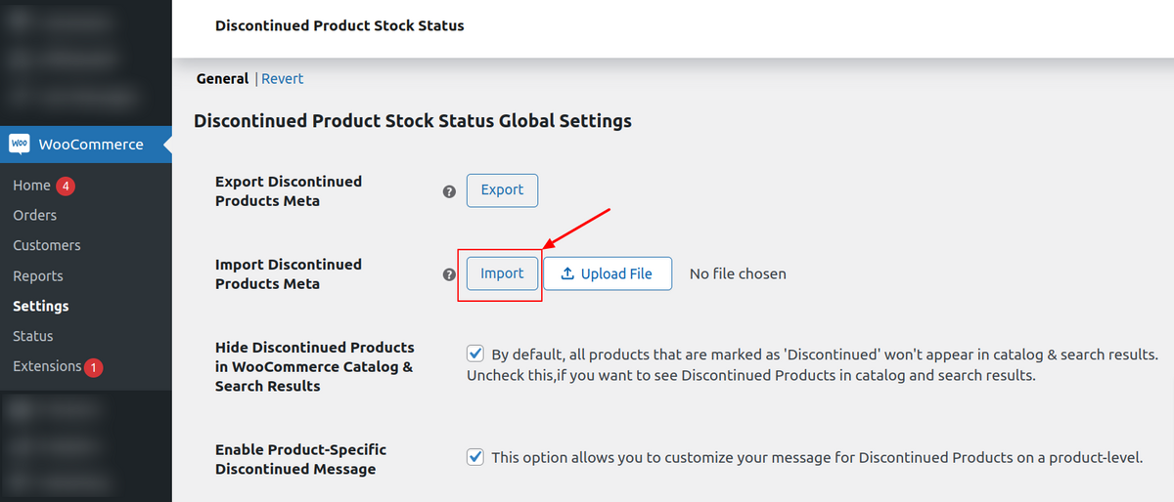The image size is (1174, 502).
Task: Click the red update badge on Extensions
Action: pos(94,367)
